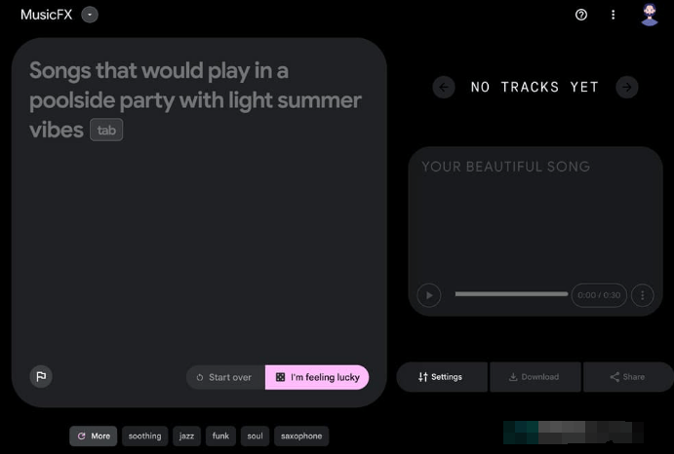This screenshot has width=674, height=454.
Task: Click the Start over button
Action: 225,378
